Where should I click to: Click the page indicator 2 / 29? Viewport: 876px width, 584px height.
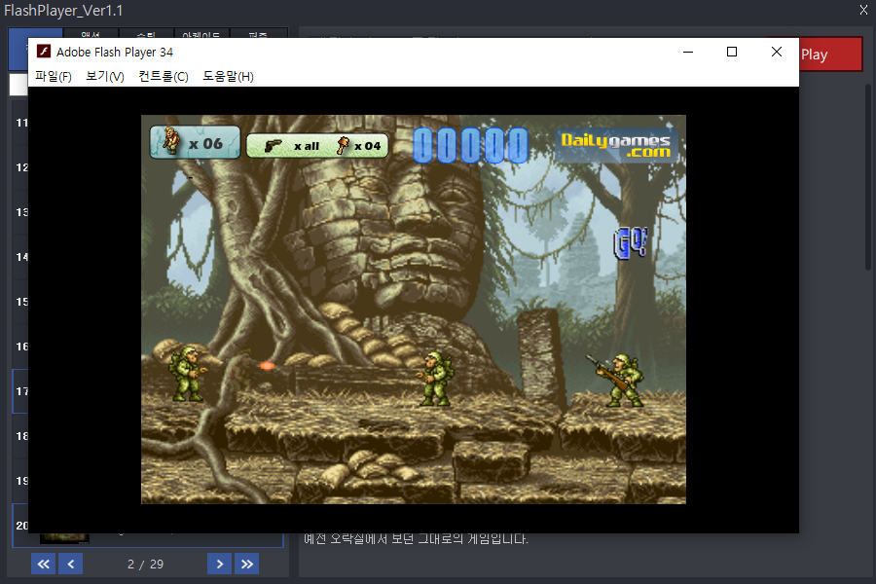coord(145,565)
